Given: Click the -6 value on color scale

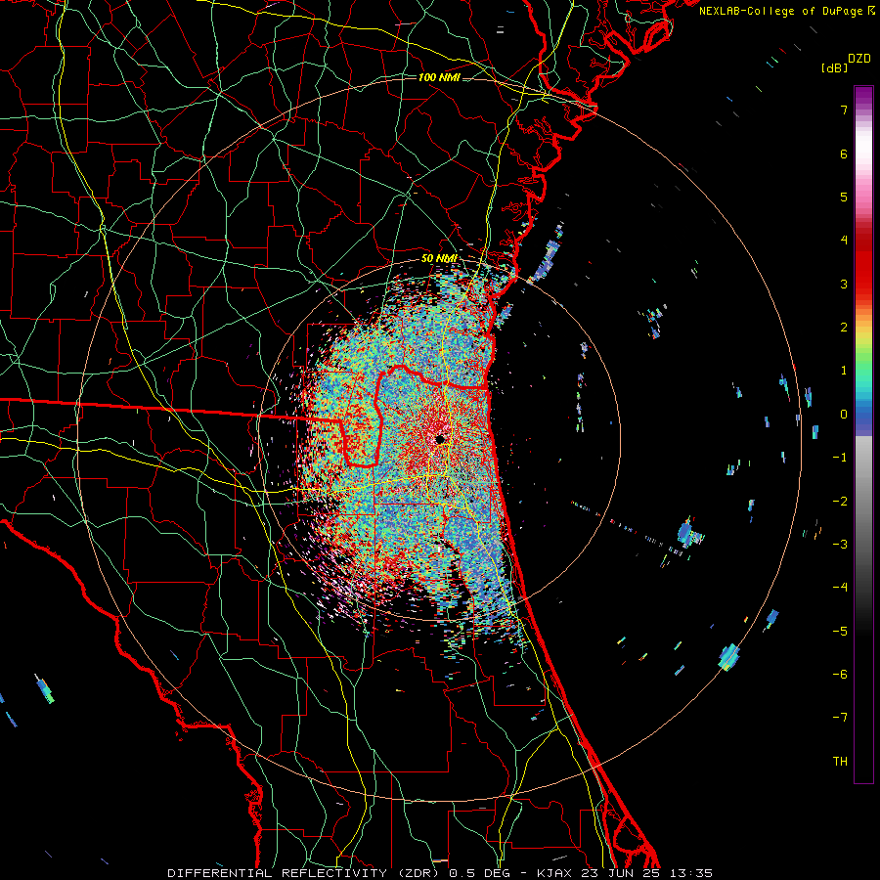Looking at the screenshot, I should point(840,675).
